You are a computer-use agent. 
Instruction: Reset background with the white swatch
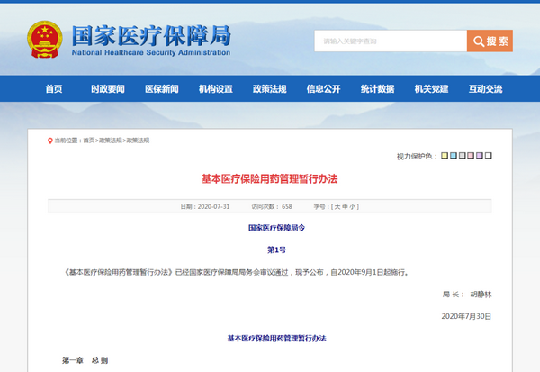[x=489, y=156]
